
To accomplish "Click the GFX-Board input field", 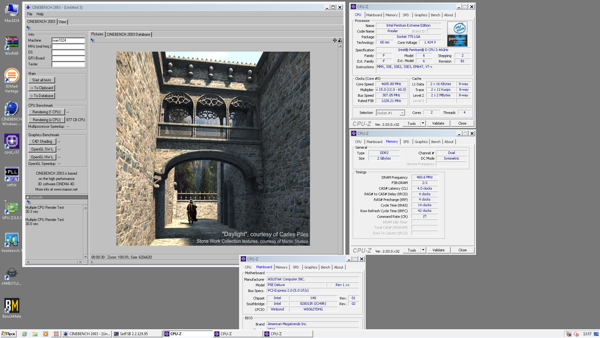I will pos(68,58).
